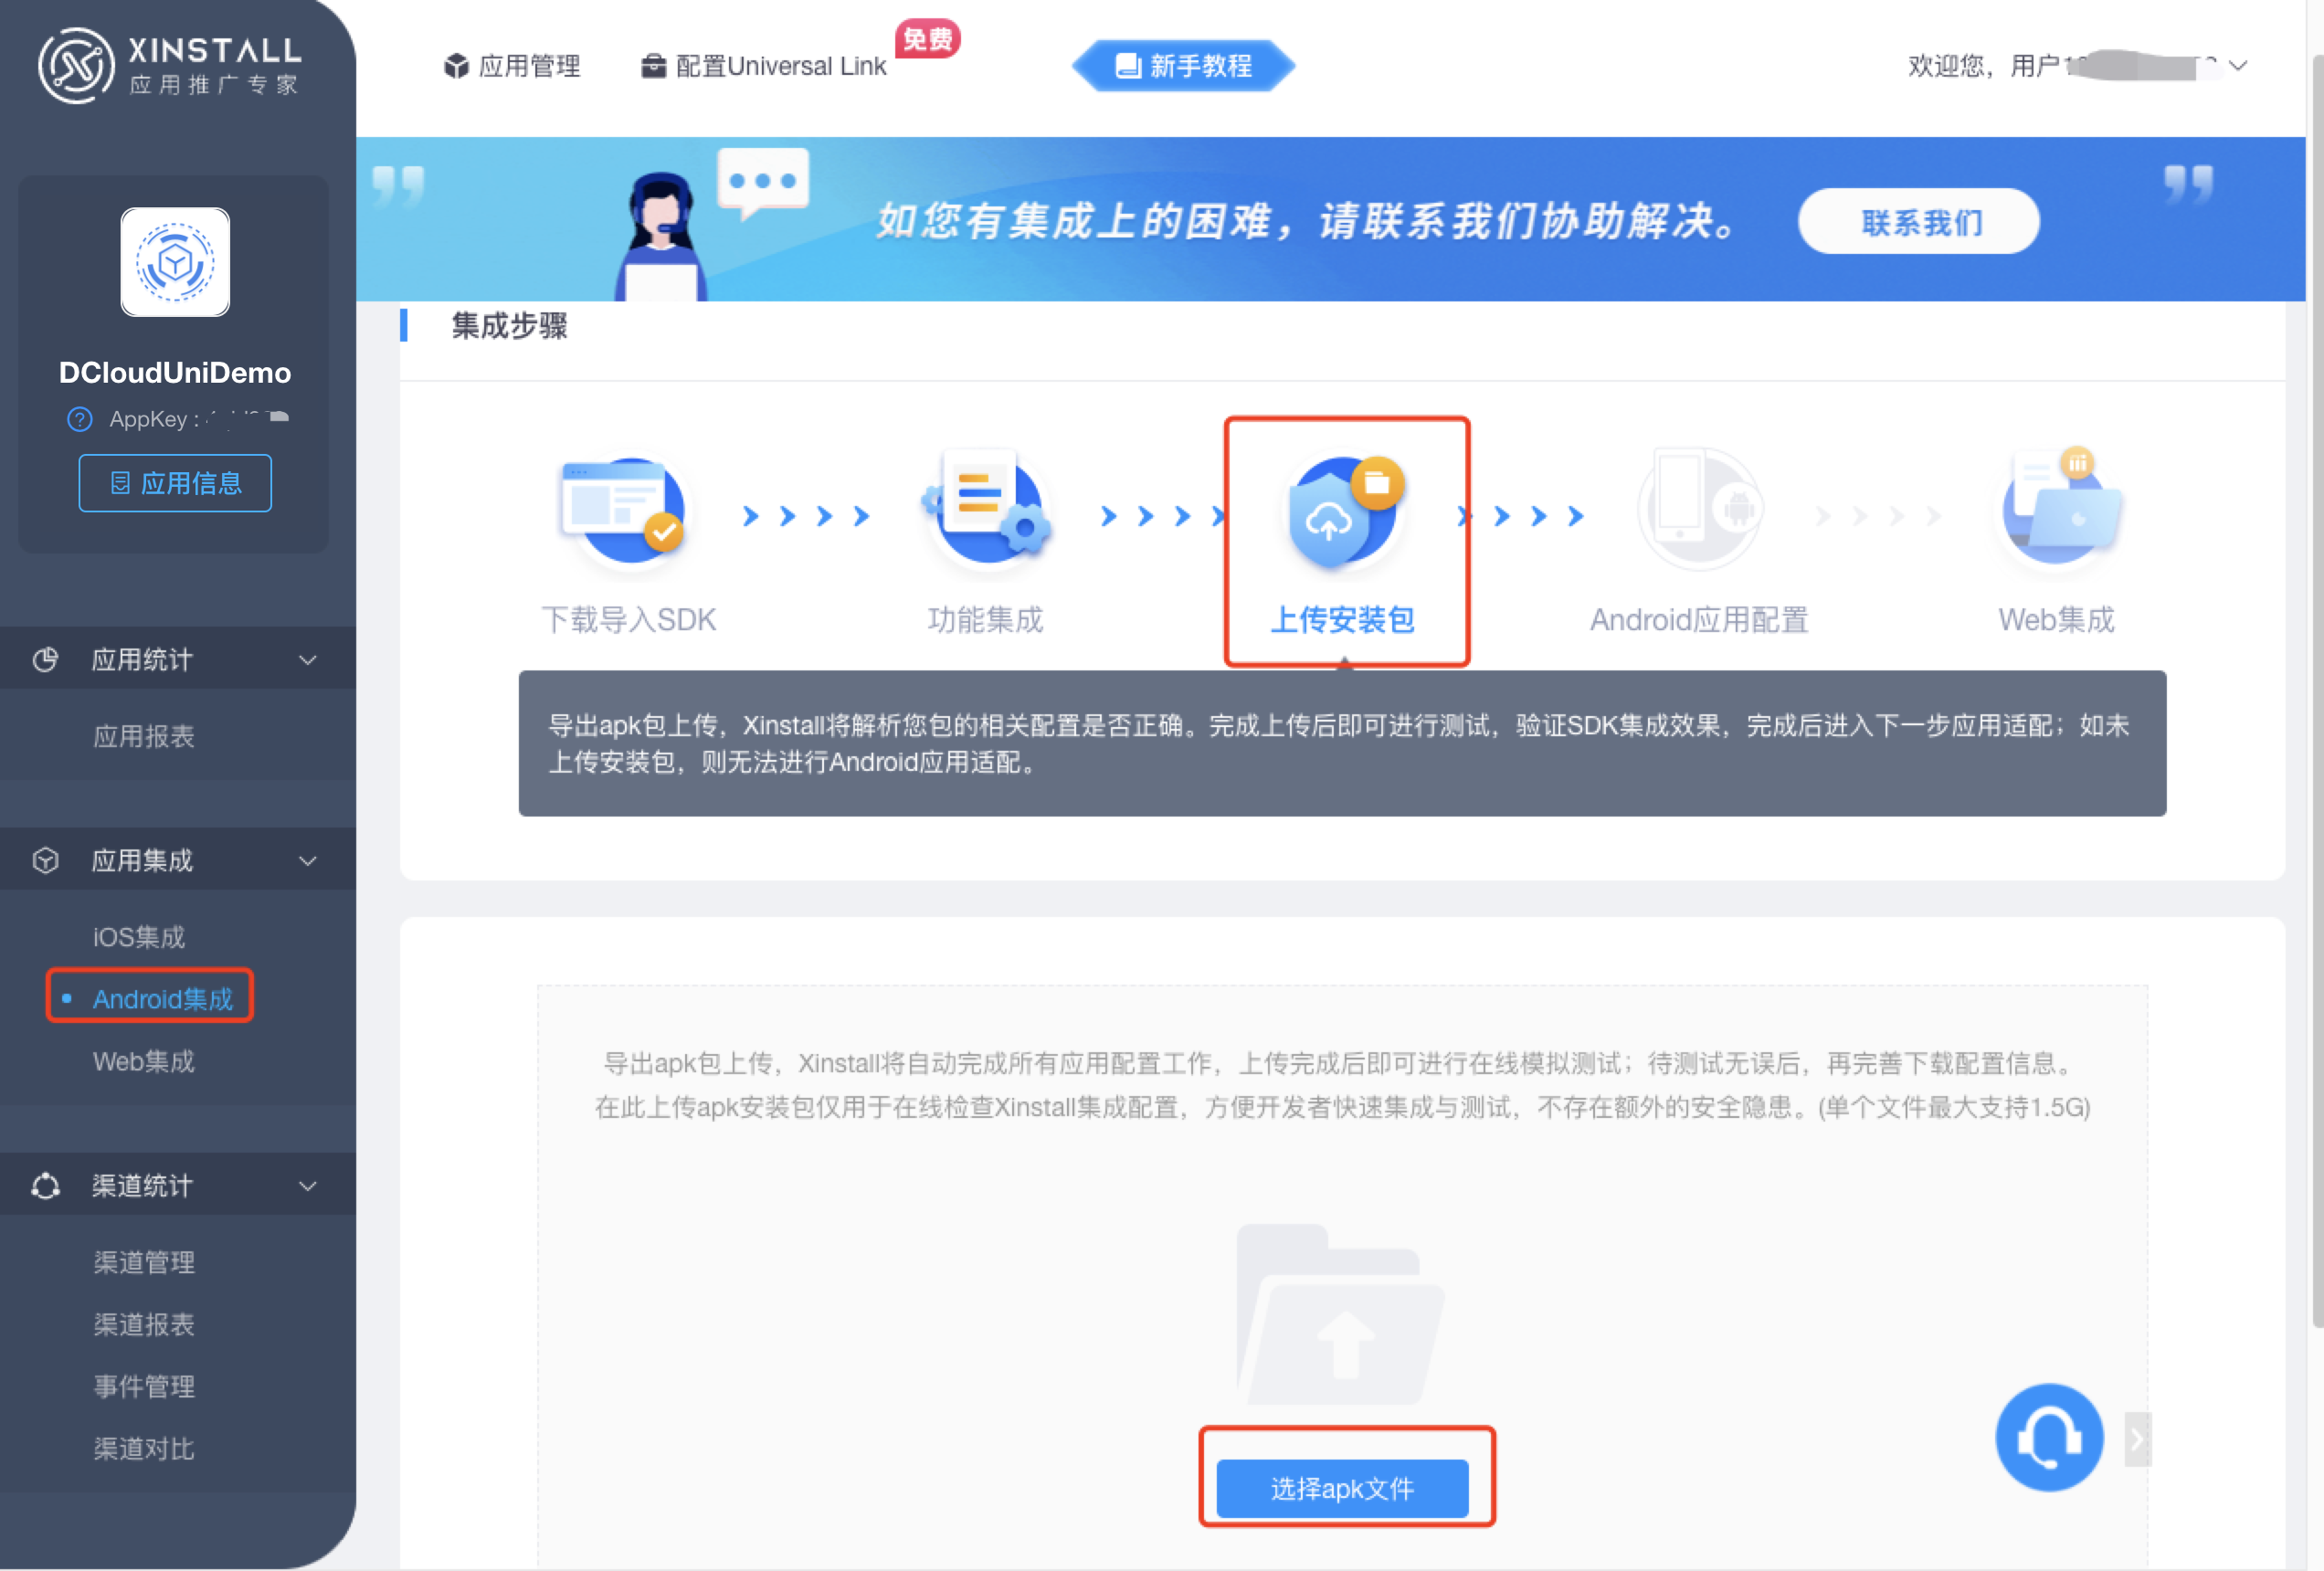Click the 选择apk文件 button

[1343, 1488]
